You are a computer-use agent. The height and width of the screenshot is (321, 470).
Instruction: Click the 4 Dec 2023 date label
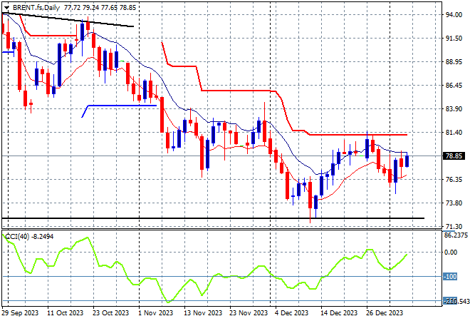[291, 313]
